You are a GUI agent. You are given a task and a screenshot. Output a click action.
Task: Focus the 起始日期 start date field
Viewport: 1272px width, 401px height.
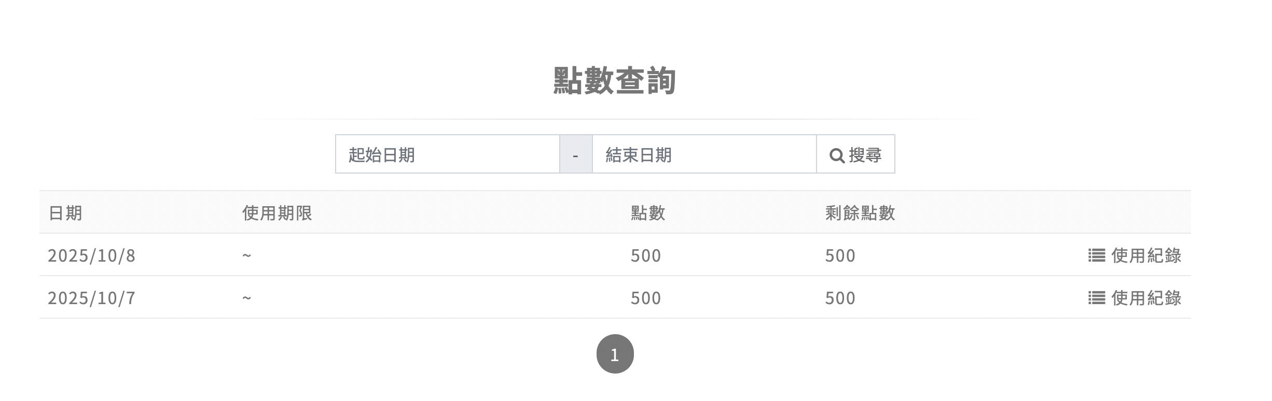click(447, 154)
